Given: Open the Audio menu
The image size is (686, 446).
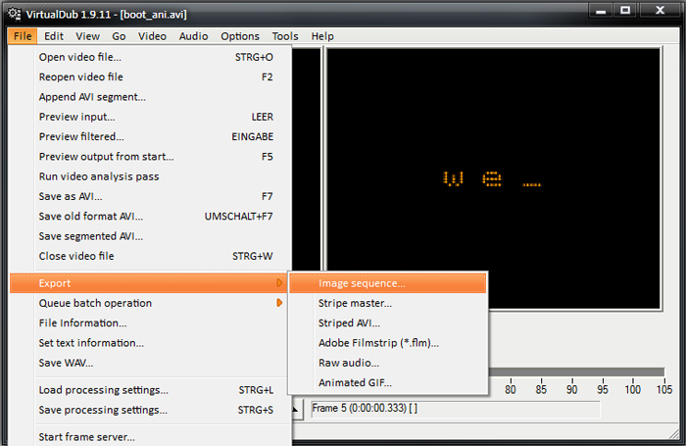Looking at the screenshot, I should pyautogui.click(x=193, y=36).
